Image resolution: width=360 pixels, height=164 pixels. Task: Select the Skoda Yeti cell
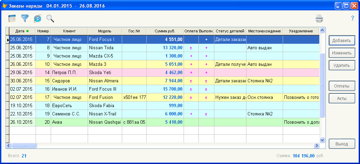105,73
